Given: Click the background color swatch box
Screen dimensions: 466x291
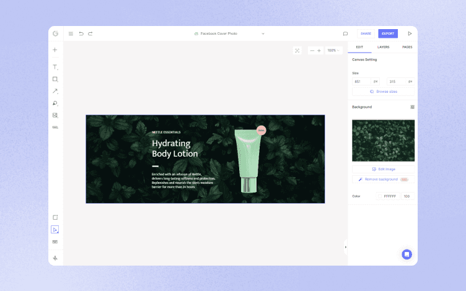Looking at the screenshot, I should click(379, 196).
